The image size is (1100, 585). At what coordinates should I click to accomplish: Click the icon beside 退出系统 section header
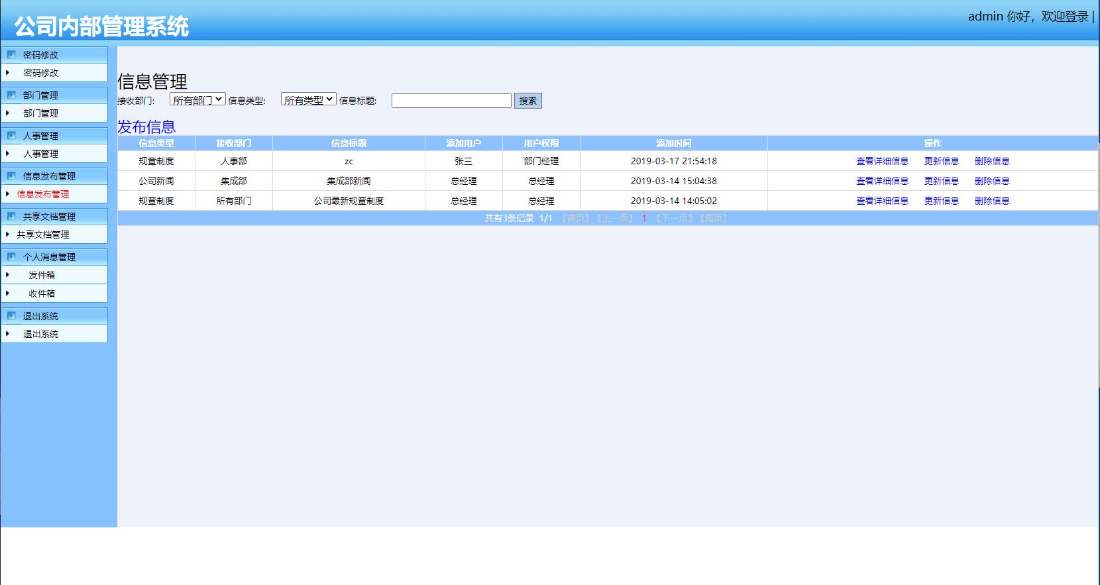click(x=11, y=316)
